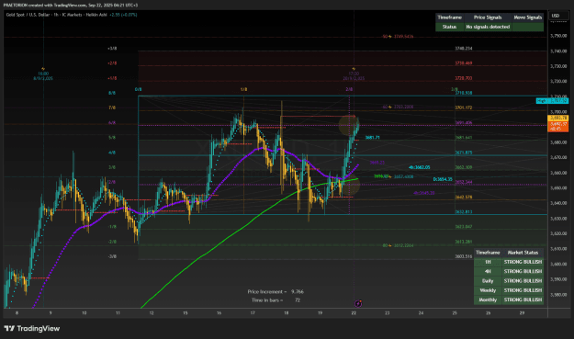Screen dimensions: 574x339
Task: Click the 3748.234 level value
Action: pyautogui.click(x=464, y=49)
